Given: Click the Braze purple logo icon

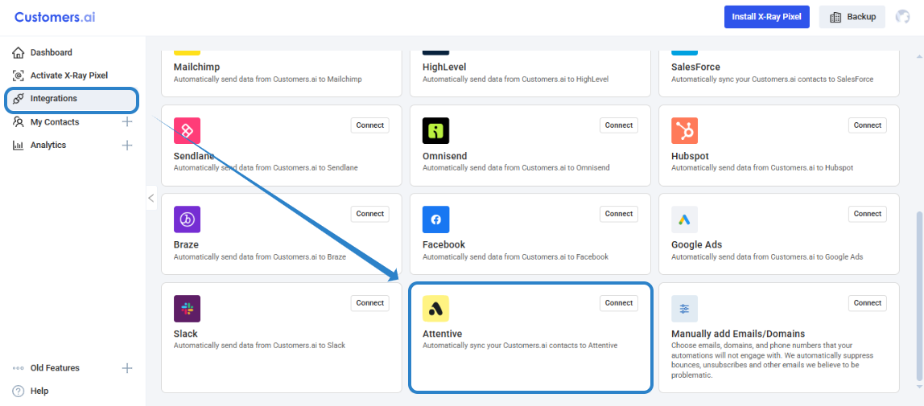Looking at the screenshot, I should coord(187,219).
